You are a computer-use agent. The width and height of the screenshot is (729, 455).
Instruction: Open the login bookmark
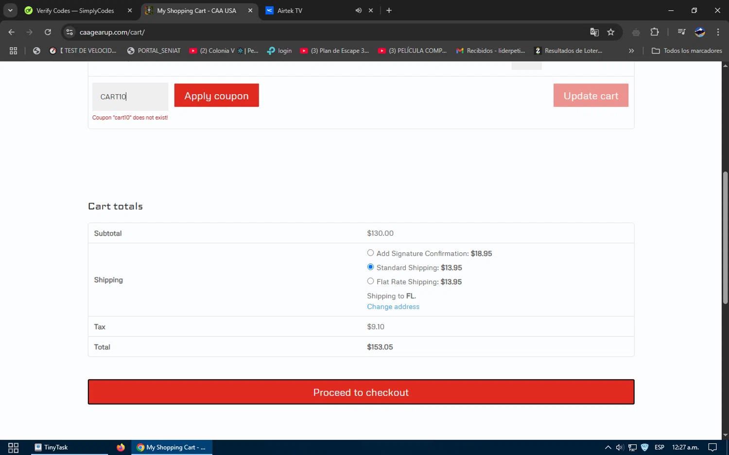click(279, 50)
